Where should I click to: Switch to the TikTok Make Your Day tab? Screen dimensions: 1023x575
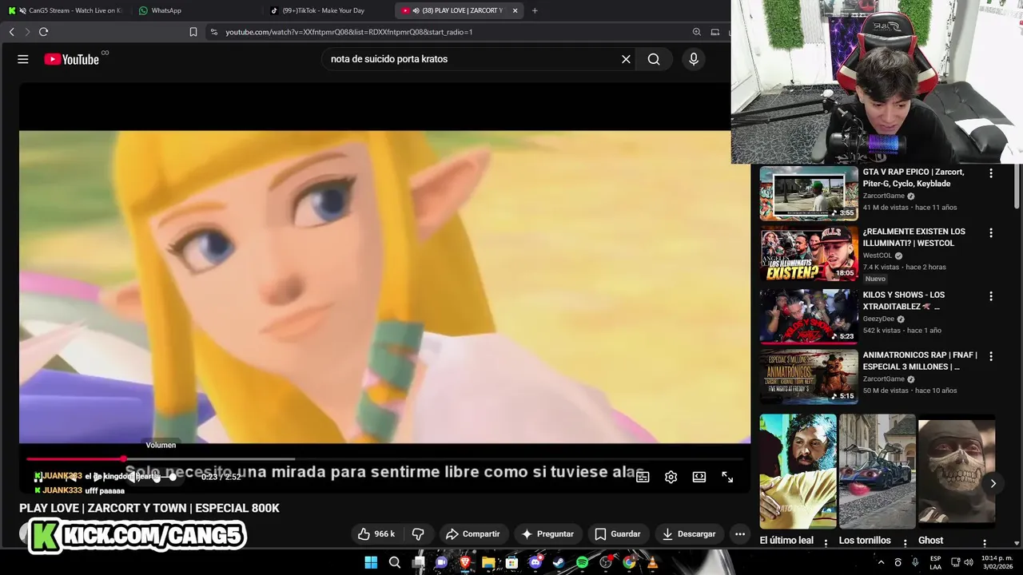(324, 10)
